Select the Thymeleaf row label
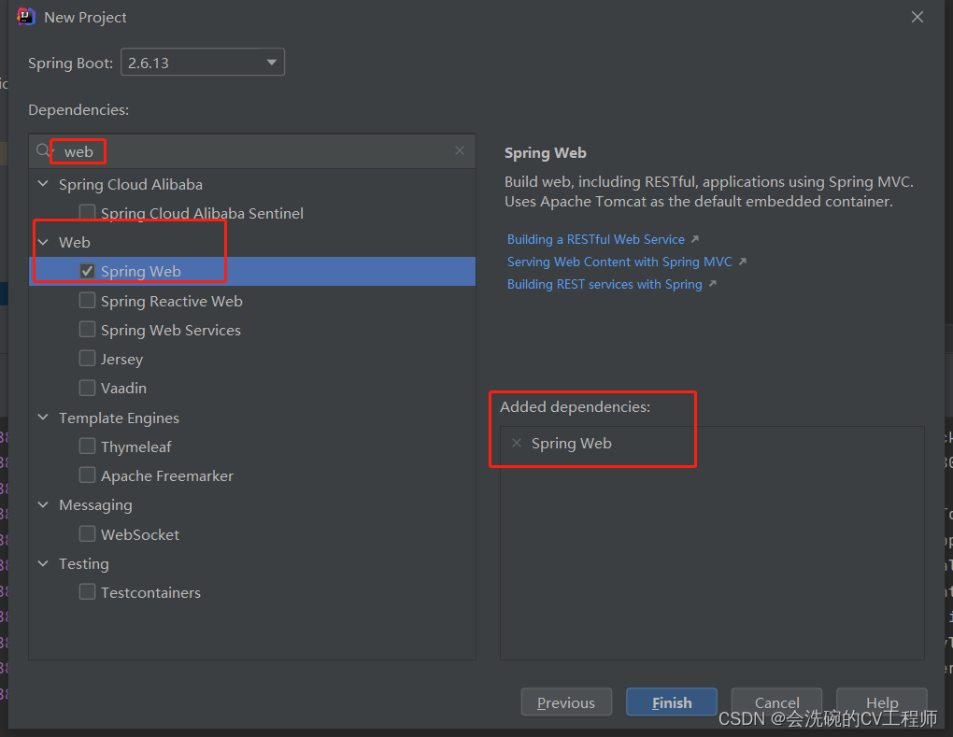 tap(136, 447)
